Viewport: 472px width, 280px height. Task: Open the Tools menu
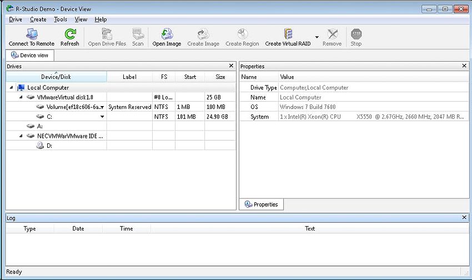[61, 19]
